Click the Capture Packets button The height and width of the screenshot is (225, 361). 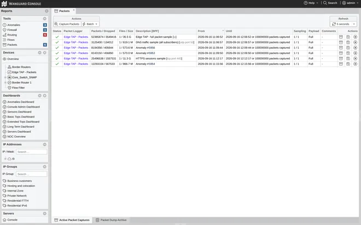pyautogui.click(x=67, y=24)
